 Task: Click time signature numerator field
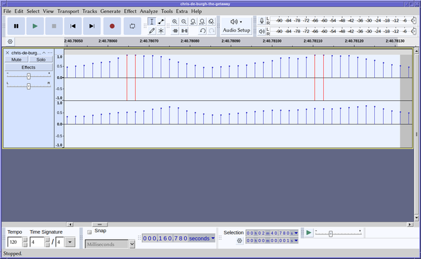pos(37,242)
